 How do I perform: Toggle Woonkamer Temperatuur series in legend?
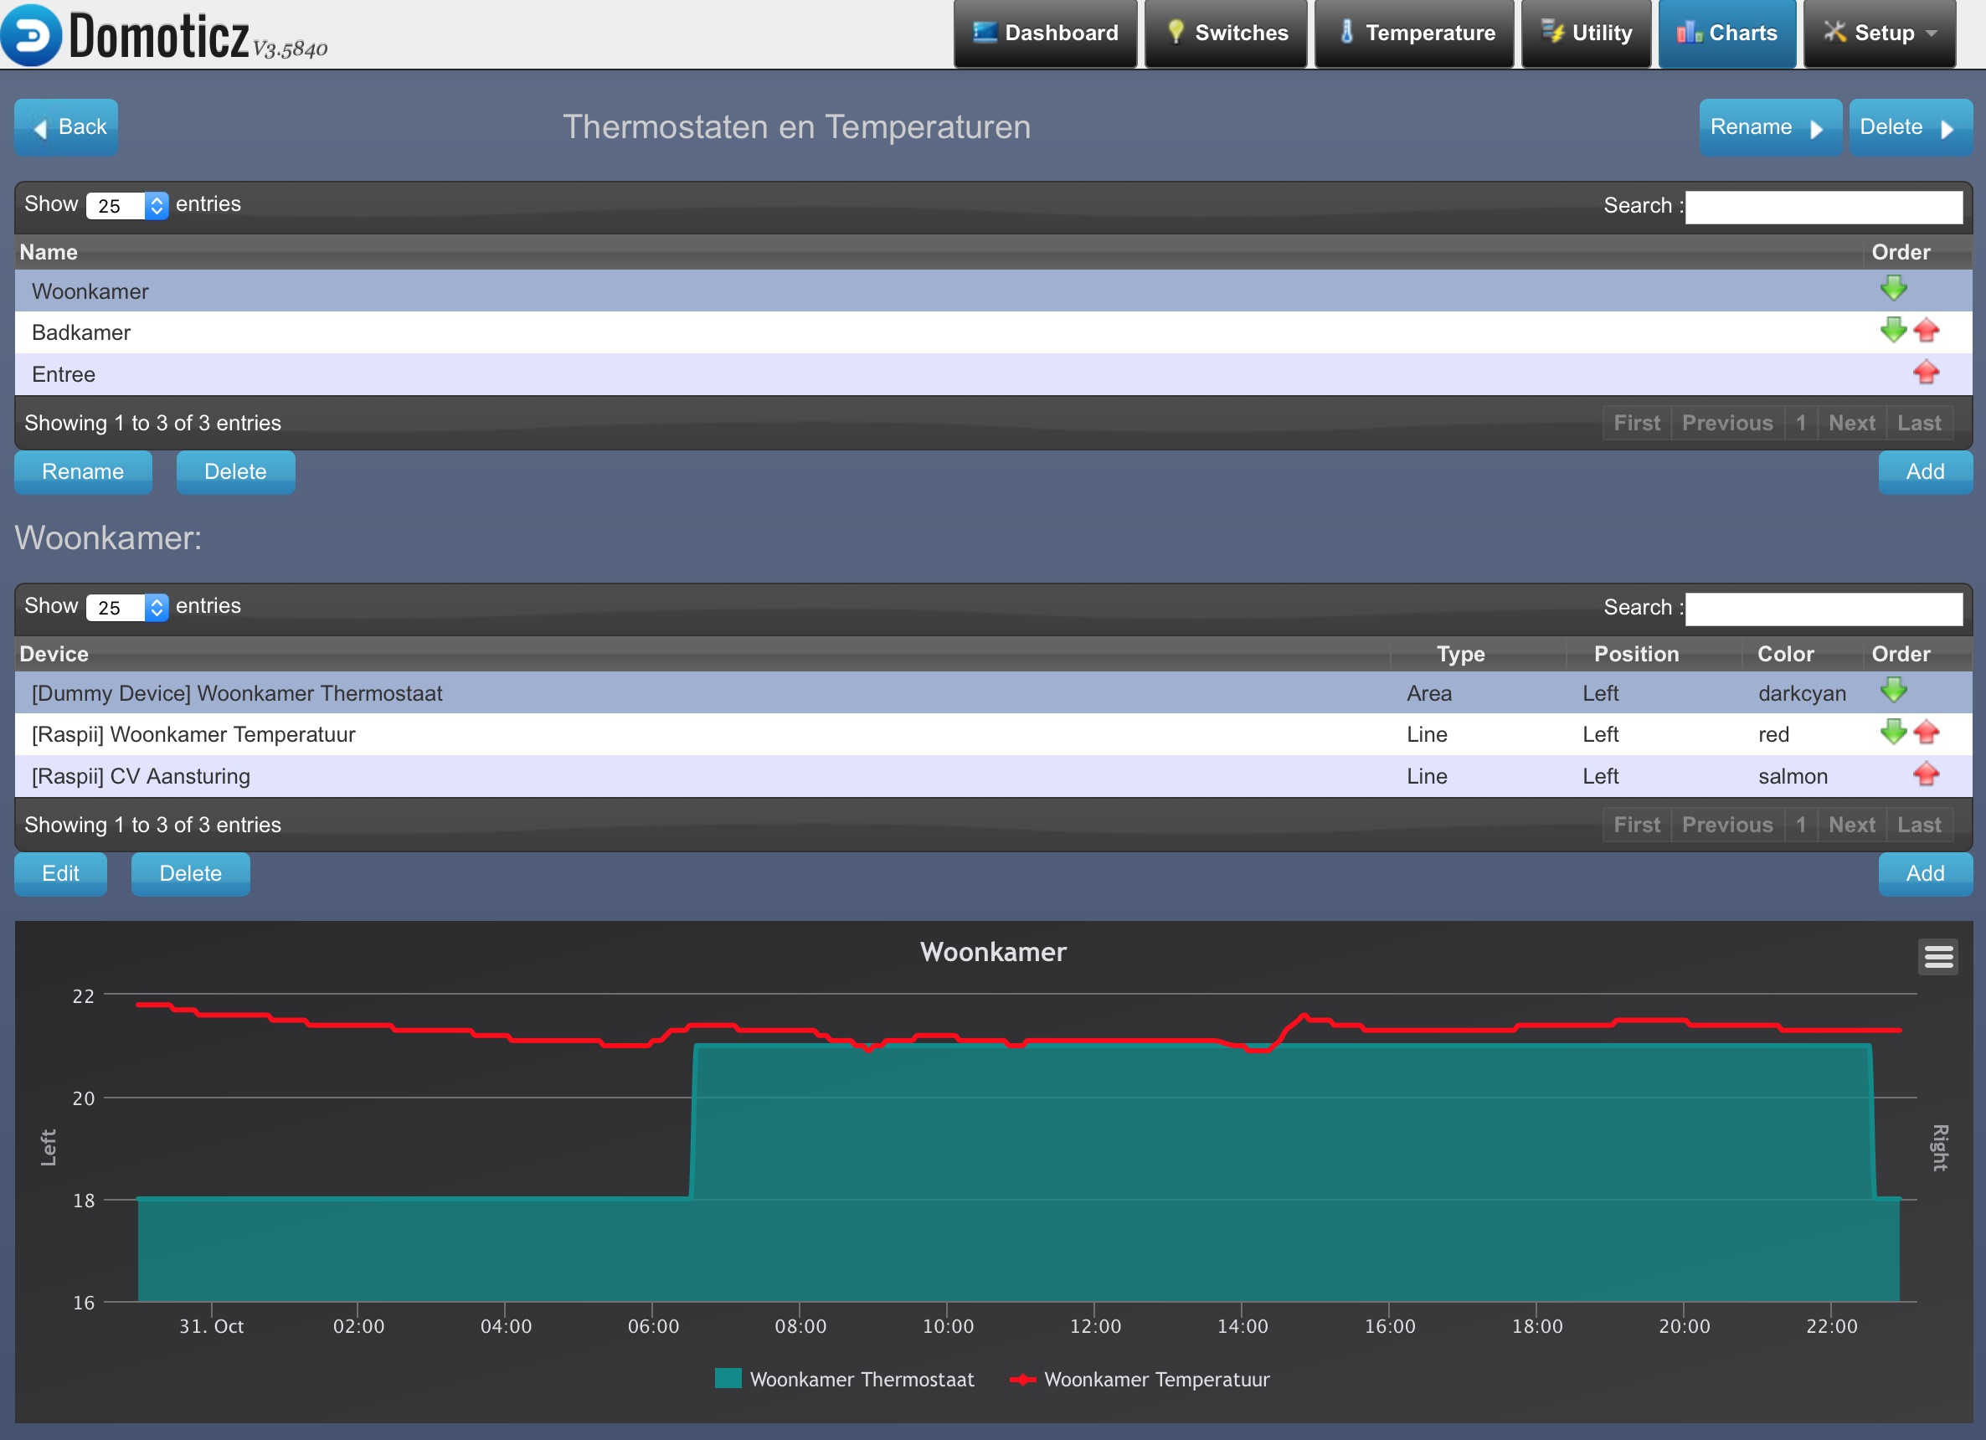1140,1379
